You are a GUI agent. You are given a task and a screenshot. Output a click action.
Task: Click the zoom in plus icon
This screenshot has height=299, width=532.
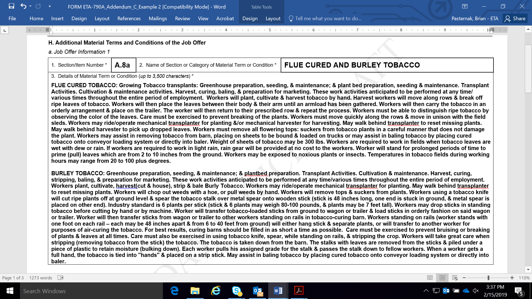[x=512, y=278]
